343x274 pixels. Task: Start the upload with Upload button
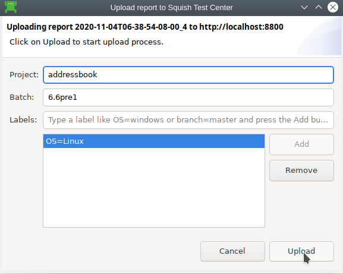coord(301,251)
